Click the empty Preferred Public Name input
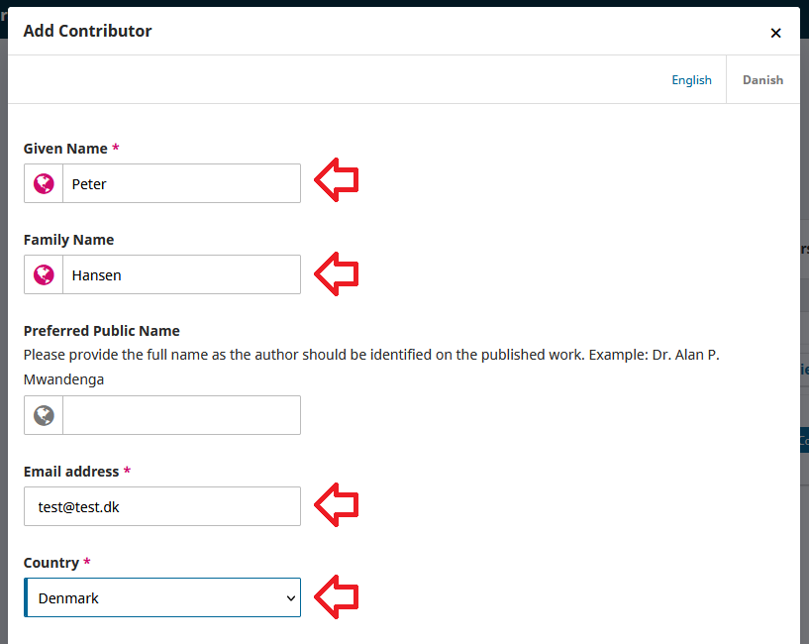The width and height of the screenshot is (809, 644). click(x=181, y=415)
